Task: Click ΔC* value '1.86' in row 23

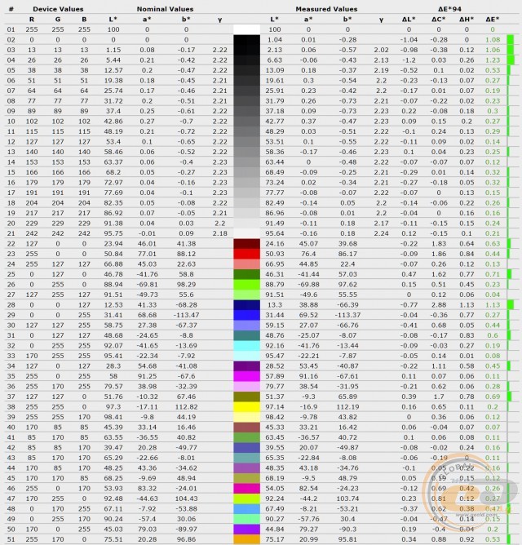Action: tap(439, 254)
